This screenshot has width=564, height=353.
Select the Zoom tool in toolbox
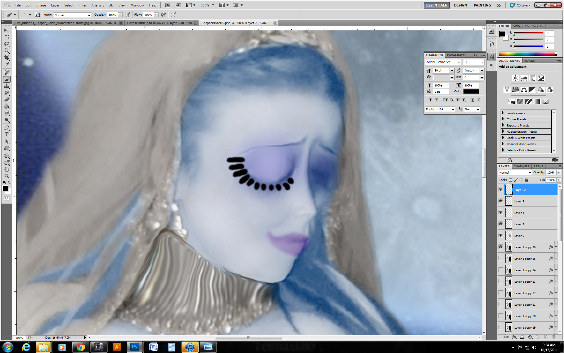pyautogui.click(x=7, y=176)
